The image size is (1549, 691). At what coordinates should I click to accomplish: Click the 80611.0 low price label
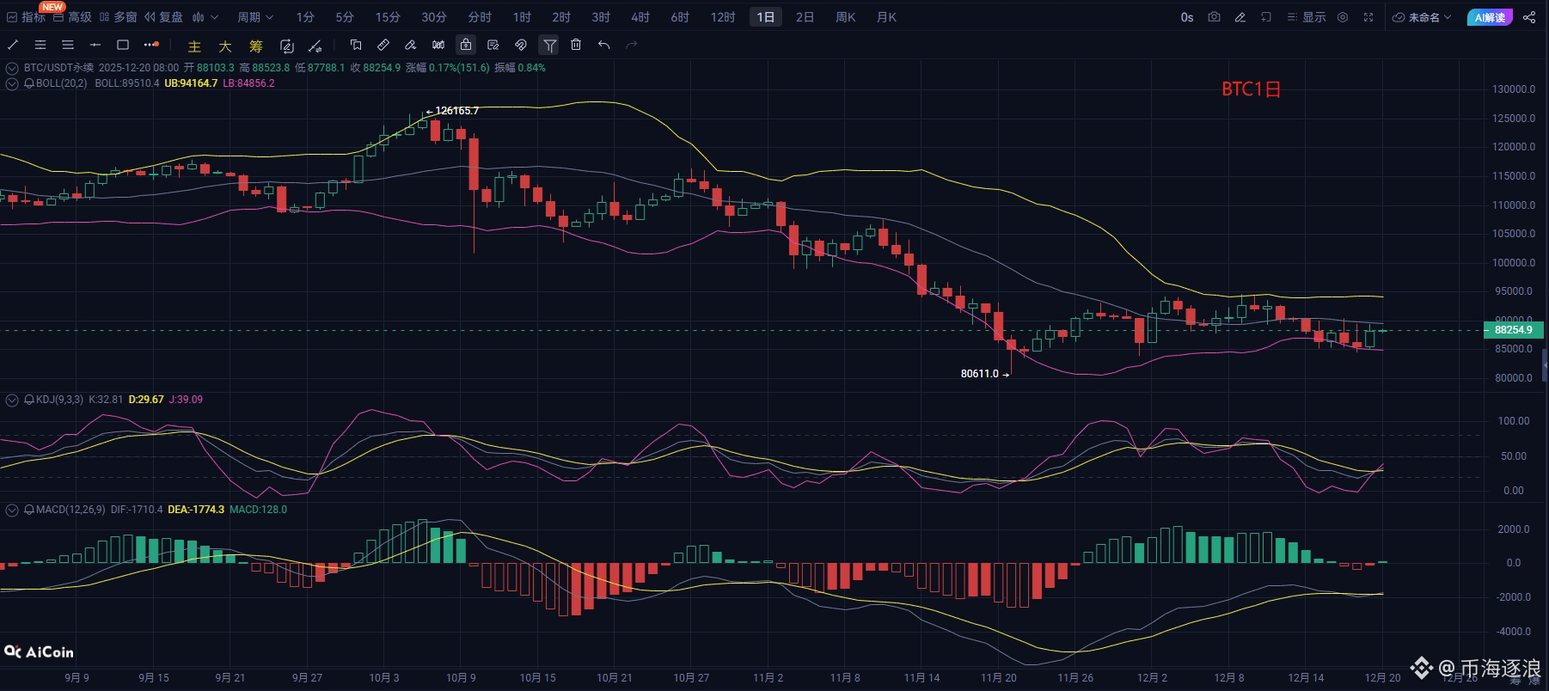click(x=980, y=374)
